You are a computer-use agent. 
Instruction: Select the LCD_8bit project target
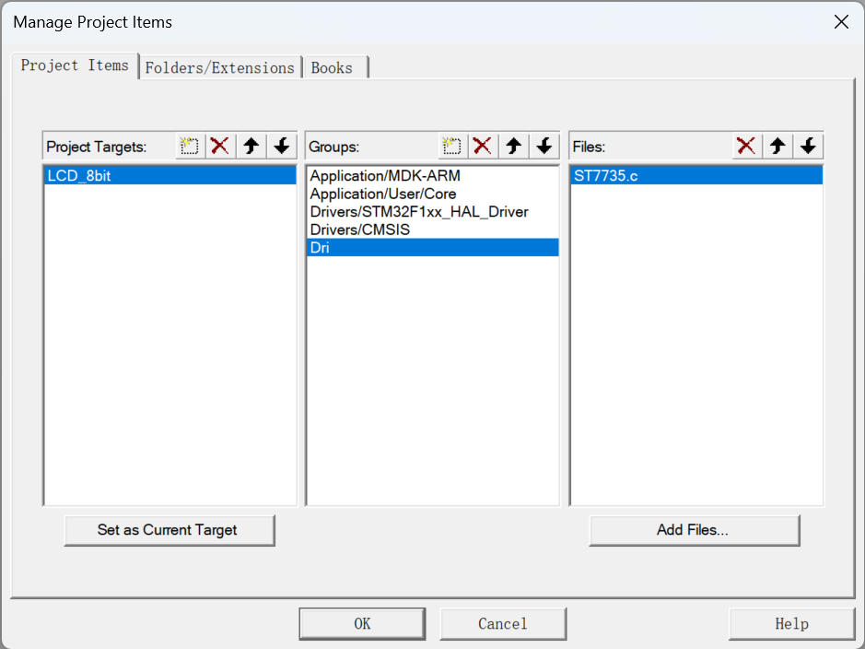(x=169, y=175)
